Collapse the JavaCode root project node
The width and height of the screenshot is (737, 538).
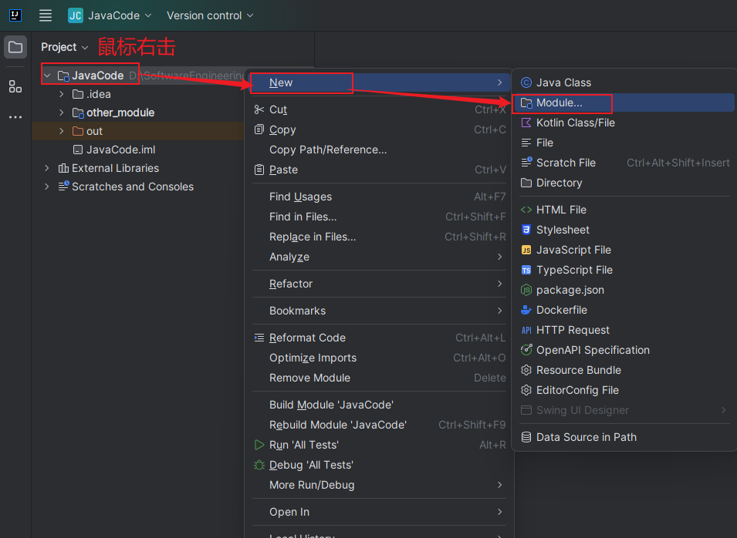(x=47, y=76)
